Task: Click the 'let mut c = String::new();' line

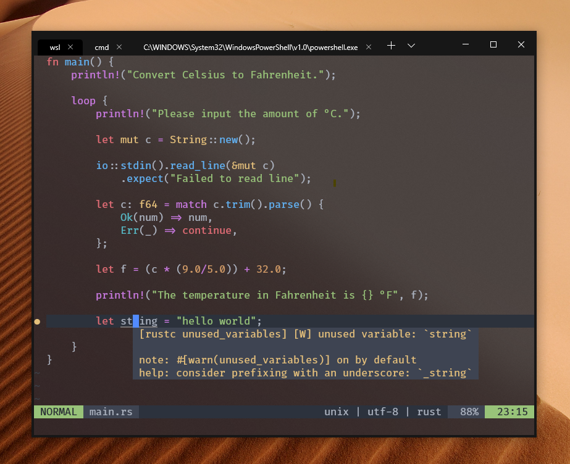Action: [x=175, y=140]
